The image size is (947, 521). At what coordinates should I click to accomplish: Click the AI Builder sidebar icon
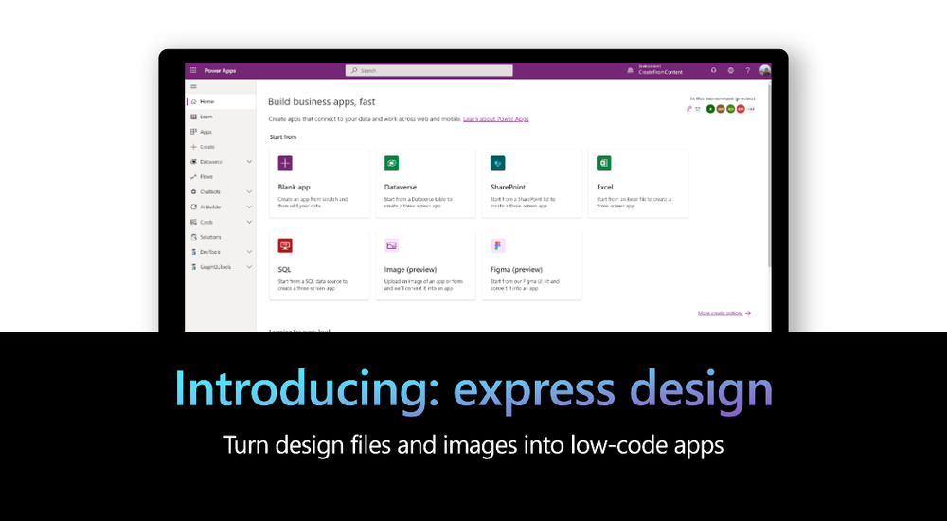point(193,207)
